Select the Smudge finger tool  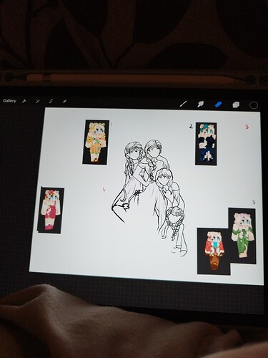(201, 104)
